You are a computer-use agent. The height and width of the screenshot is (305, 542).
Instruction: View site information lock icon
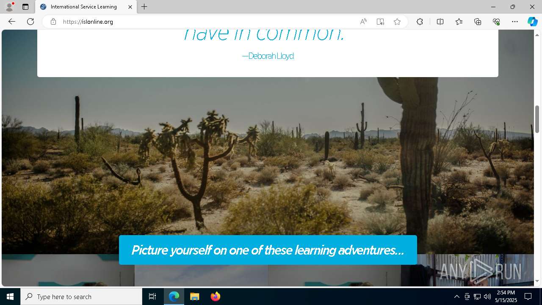point(53,22)
